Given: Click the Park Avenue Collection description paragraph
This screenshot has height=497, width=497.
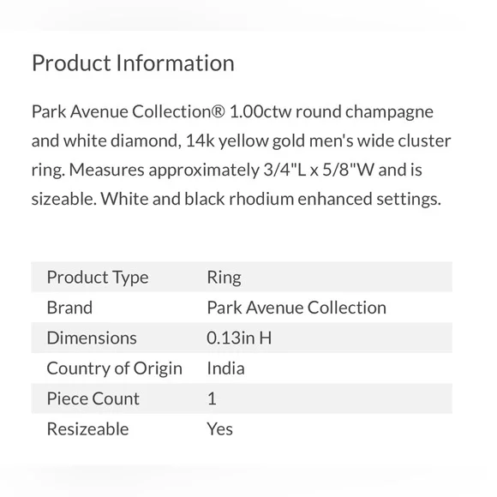Looking at the screenshot, I should pos(241,155).
